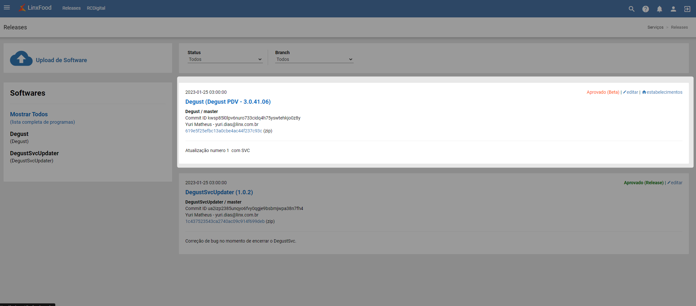Show notifications via the bell icon
Screen dimensions: 696x306
[x=659, y=9]
